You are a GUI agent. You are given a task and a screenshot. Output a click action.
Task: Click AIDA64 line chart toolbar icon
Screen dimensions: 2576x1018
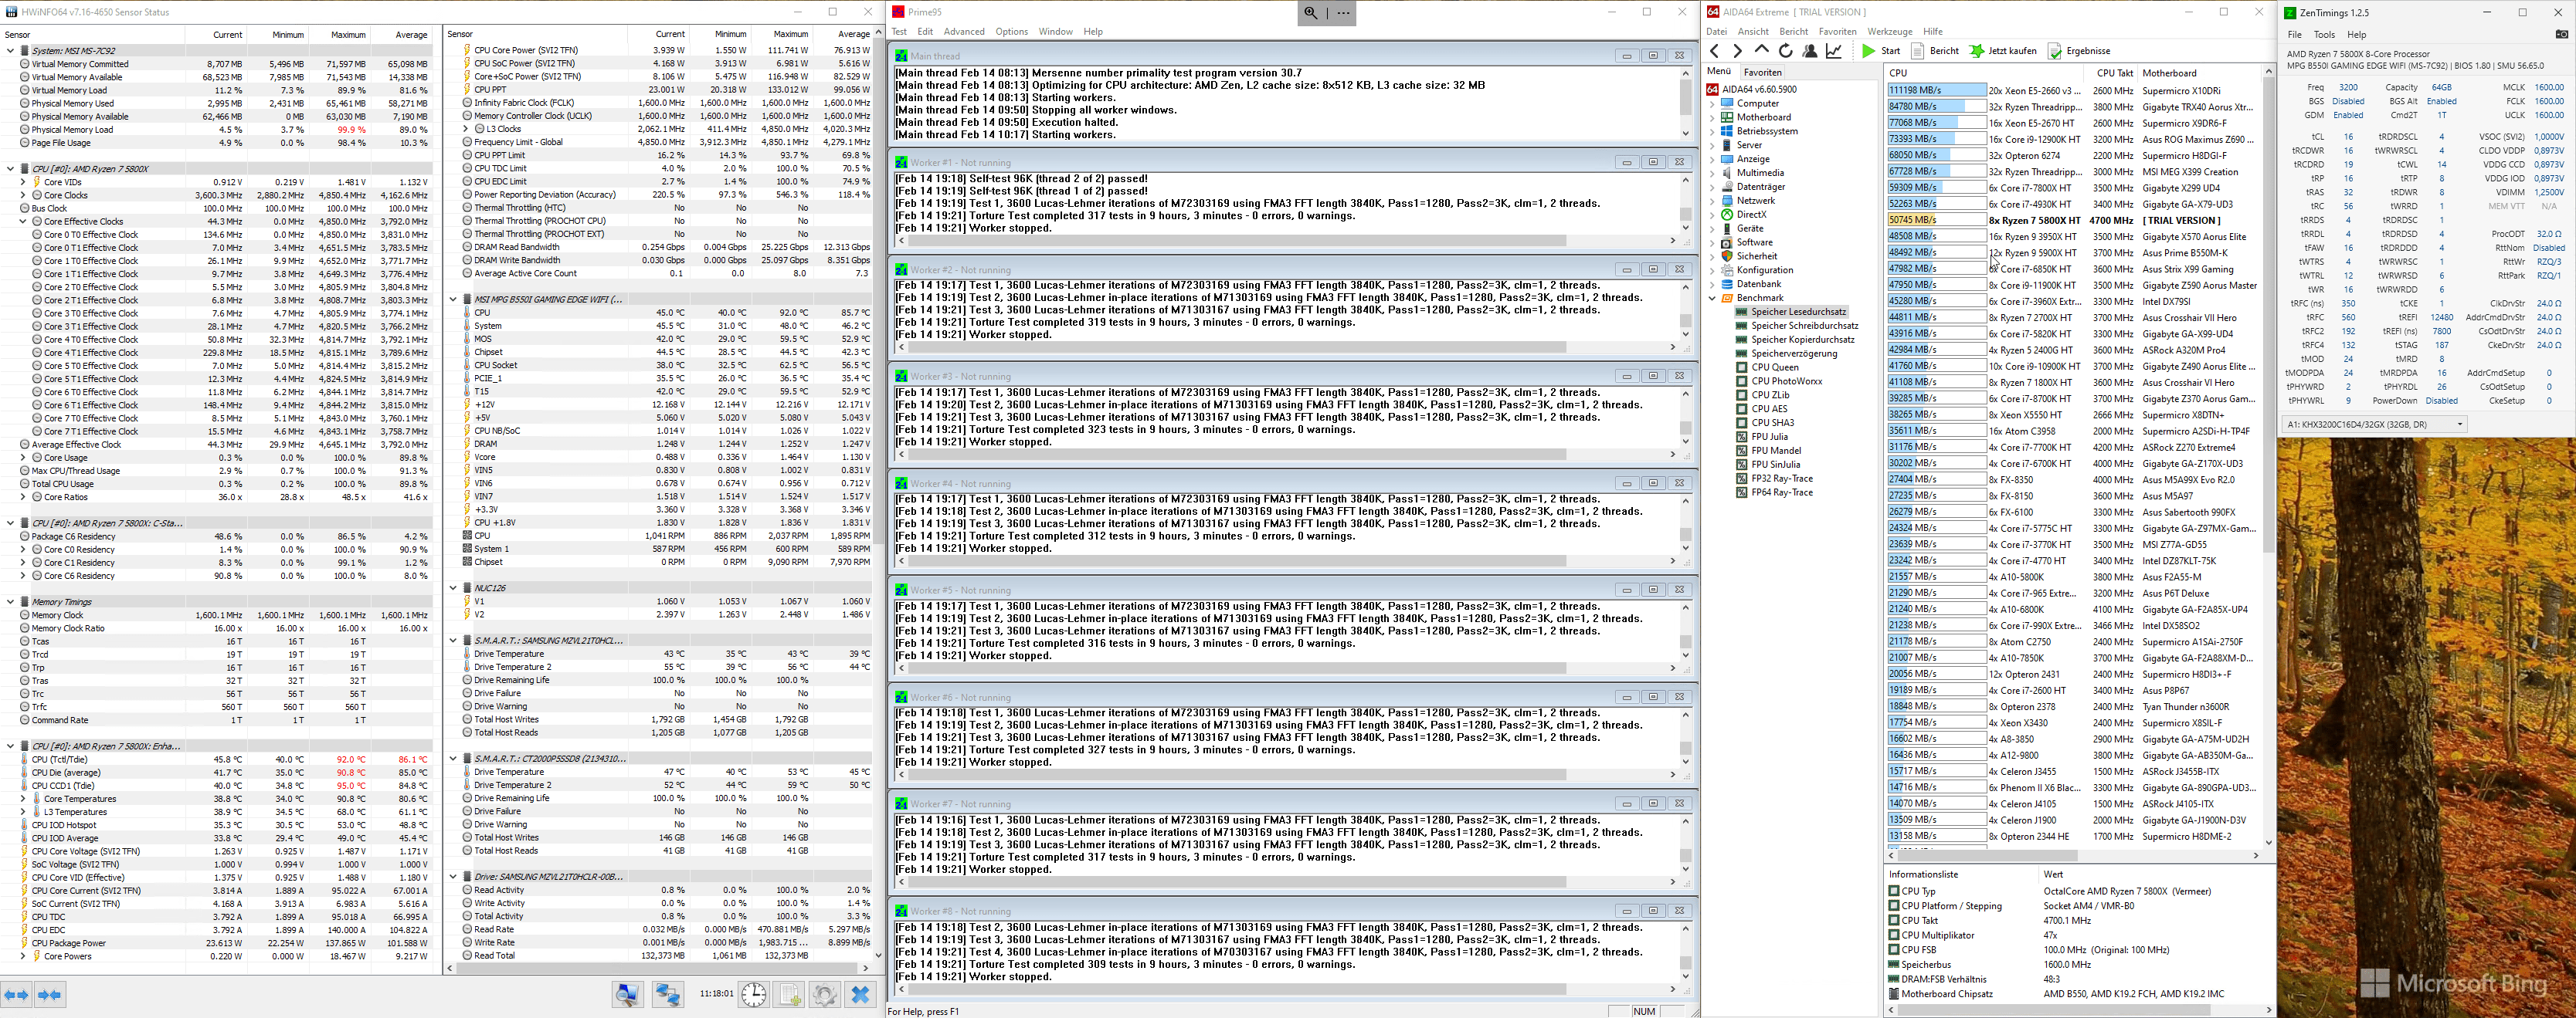pyautogui.click(x=1834, y=51)
